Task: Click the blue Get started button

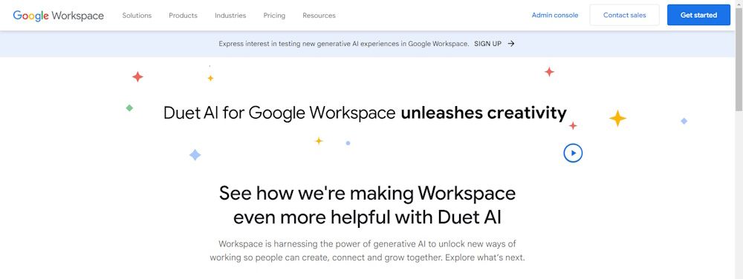Action: (x=698, y=15)
